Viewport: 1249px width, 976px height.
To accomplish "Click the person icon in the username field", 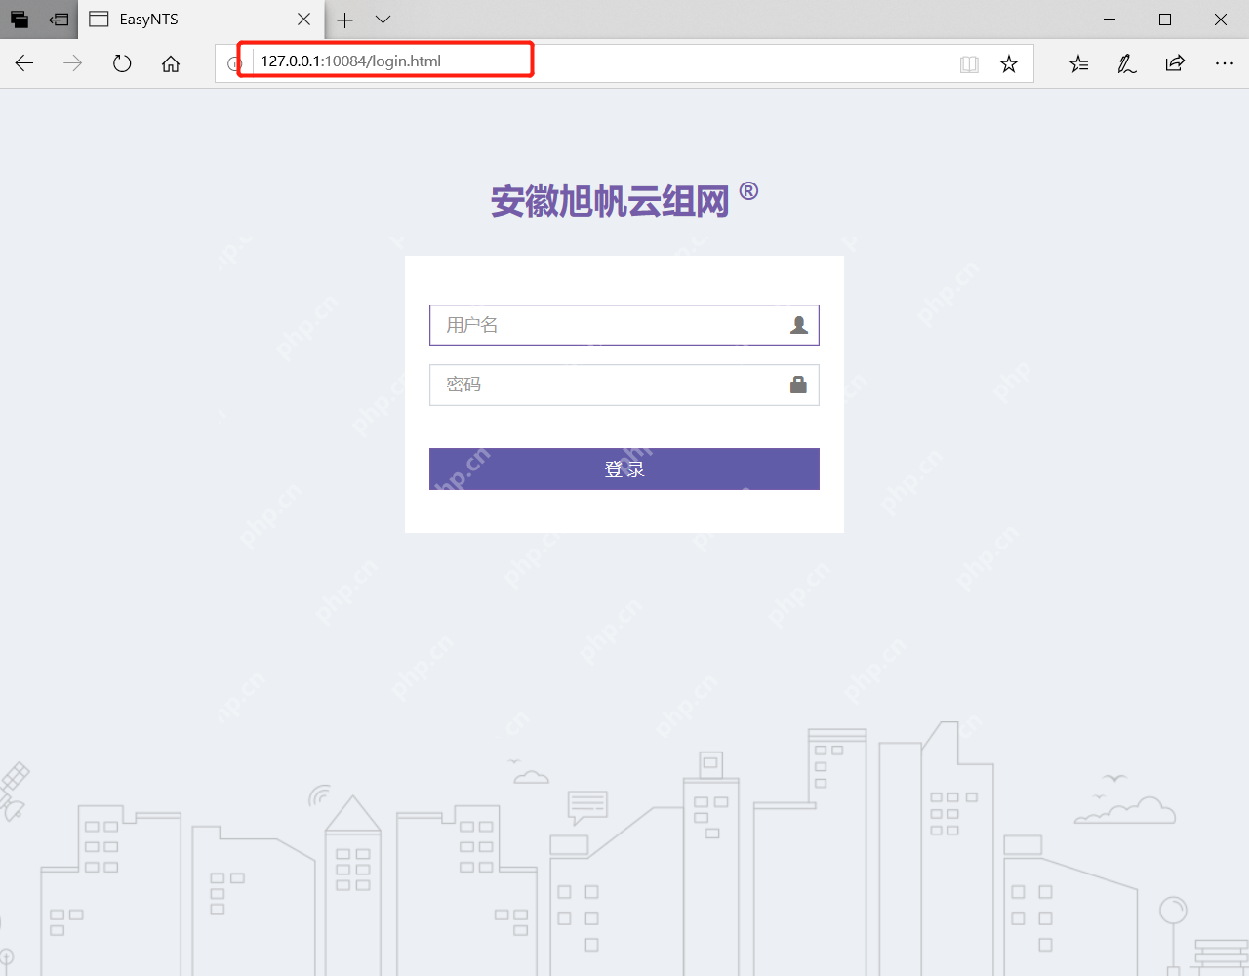I will pos(799,324).
